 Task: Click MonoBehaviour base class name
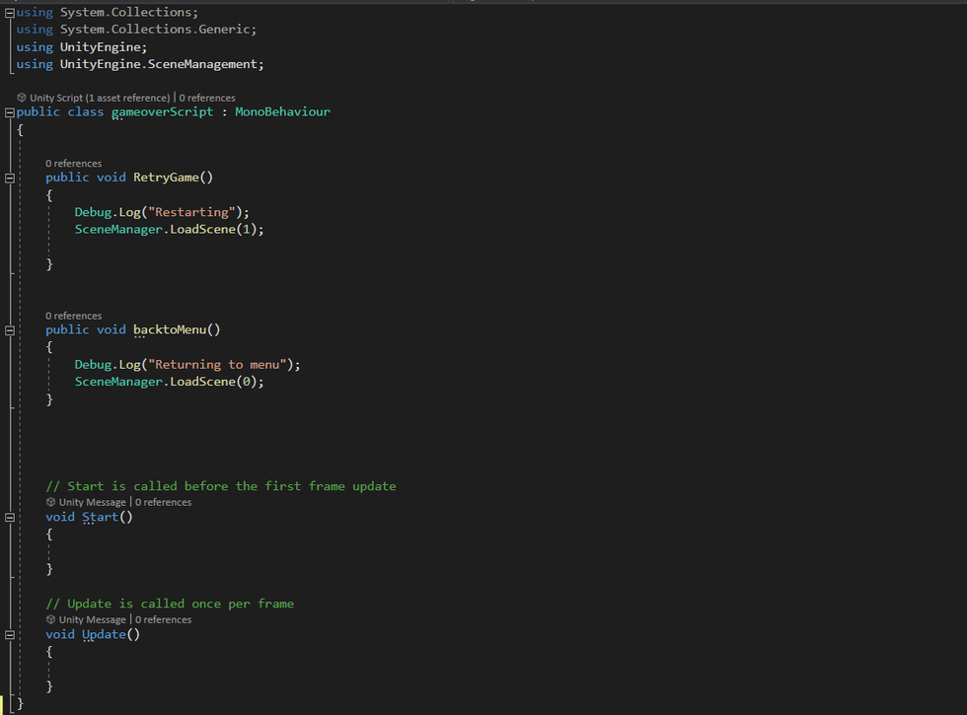[x=282, y=111]
